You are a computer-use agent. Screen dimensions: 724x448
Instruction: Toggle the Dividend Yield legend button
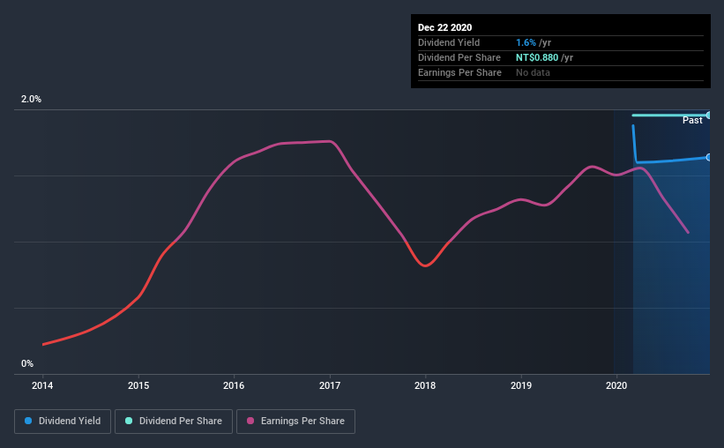pyautogui.click(x=63, y=422)
